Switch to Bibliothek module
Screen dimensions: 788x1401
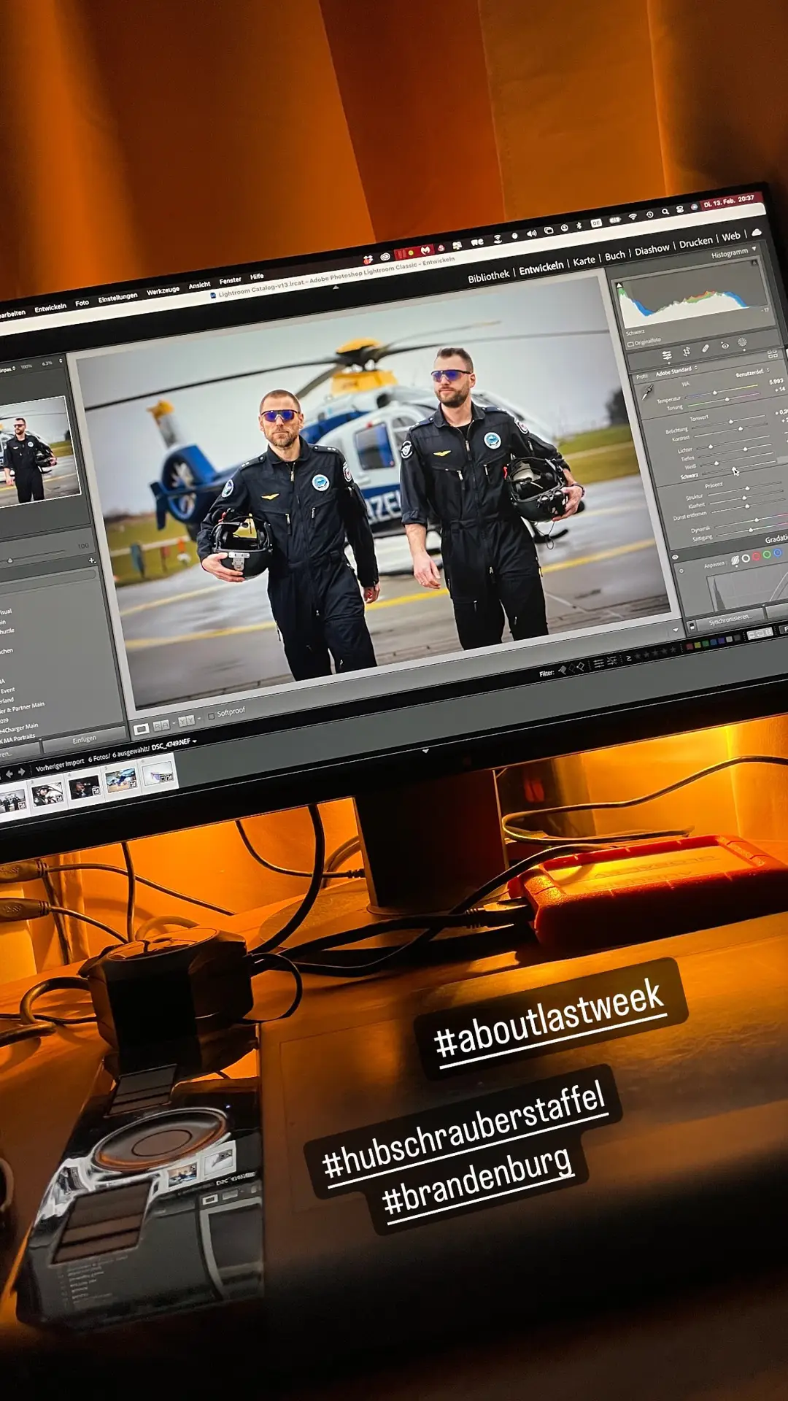click(489, 276)
